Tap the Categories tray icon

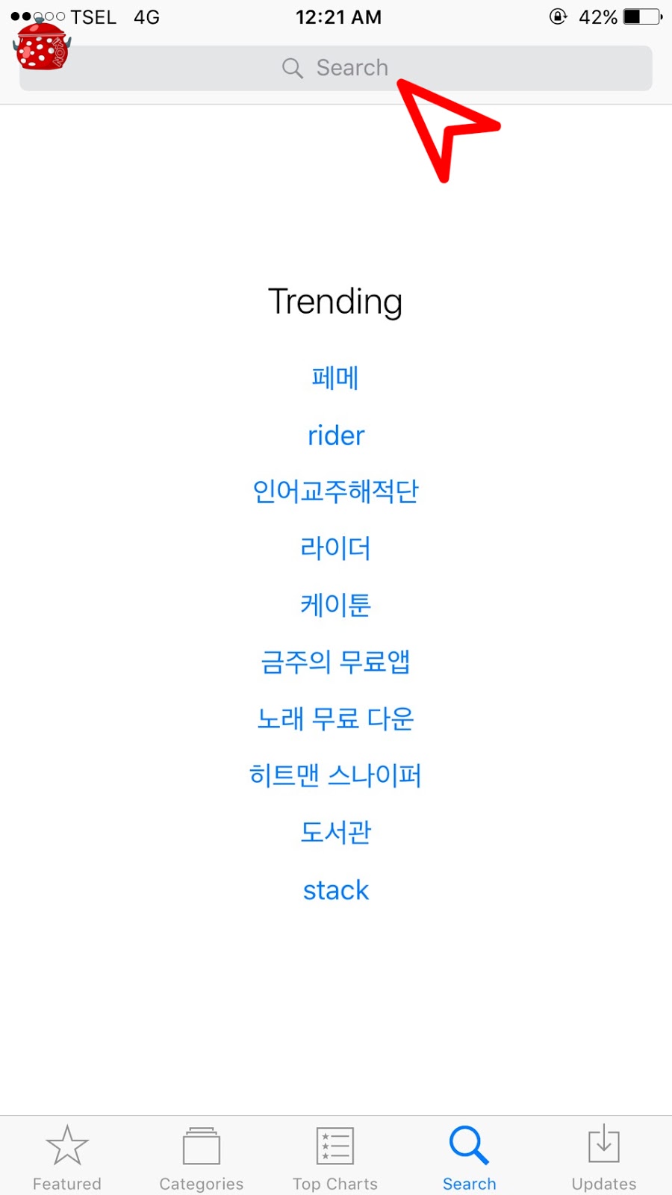[201, 1146]
